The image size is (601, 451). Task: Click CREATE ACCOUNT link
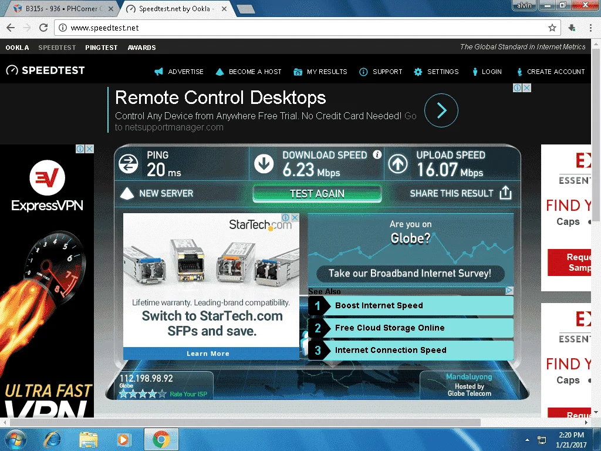[x=556, y=72]
